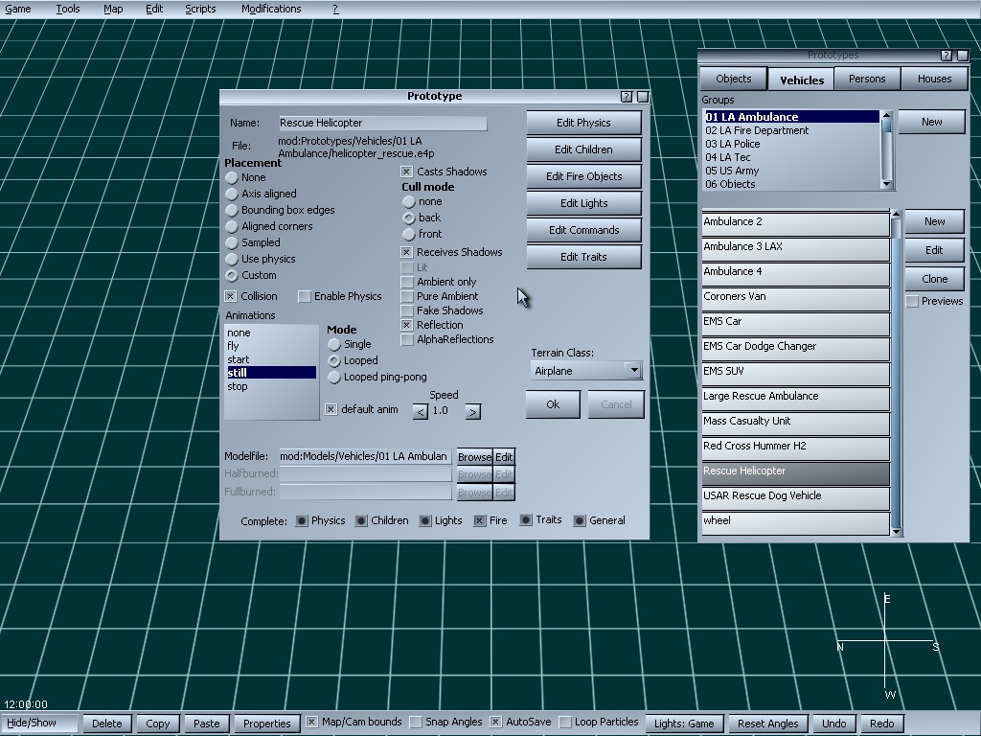The height and width of the screenshot is (736, 981).
Task: Enable the Pure Ambient checkbox
Action: [x=406, y=297]
